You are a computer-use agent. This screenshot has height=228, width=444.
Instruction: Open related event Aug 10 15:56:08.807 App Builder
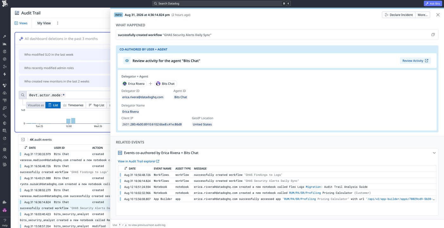277,199
